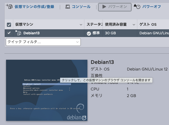Viewport: 169px width, 125px height.
Task: Click the Debian13 VM row icon
Action: (18, 33)
